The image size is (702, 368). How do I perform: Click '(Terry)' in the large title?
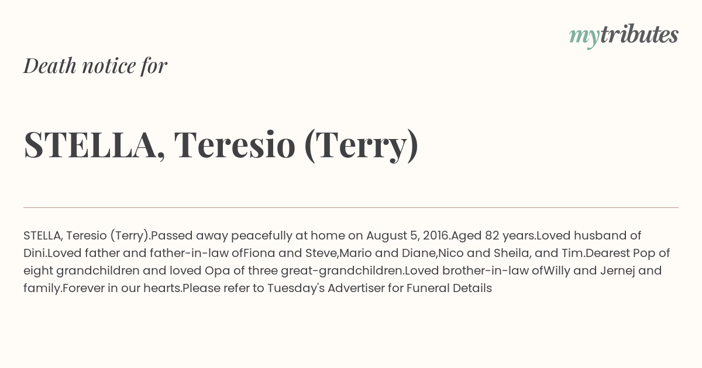point(361,144)
